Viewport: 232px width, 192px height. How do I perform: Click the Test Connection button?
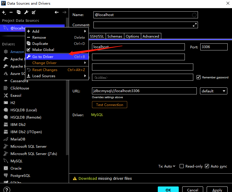coord(109,105)
